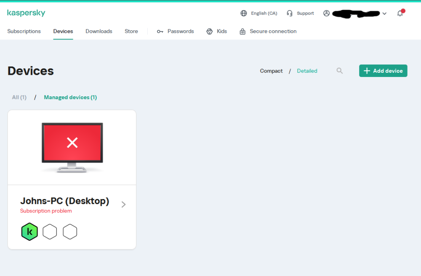Viewport: 421px width, 276px height.
Task: Switch to the Store tab
Action: point(131,31)
